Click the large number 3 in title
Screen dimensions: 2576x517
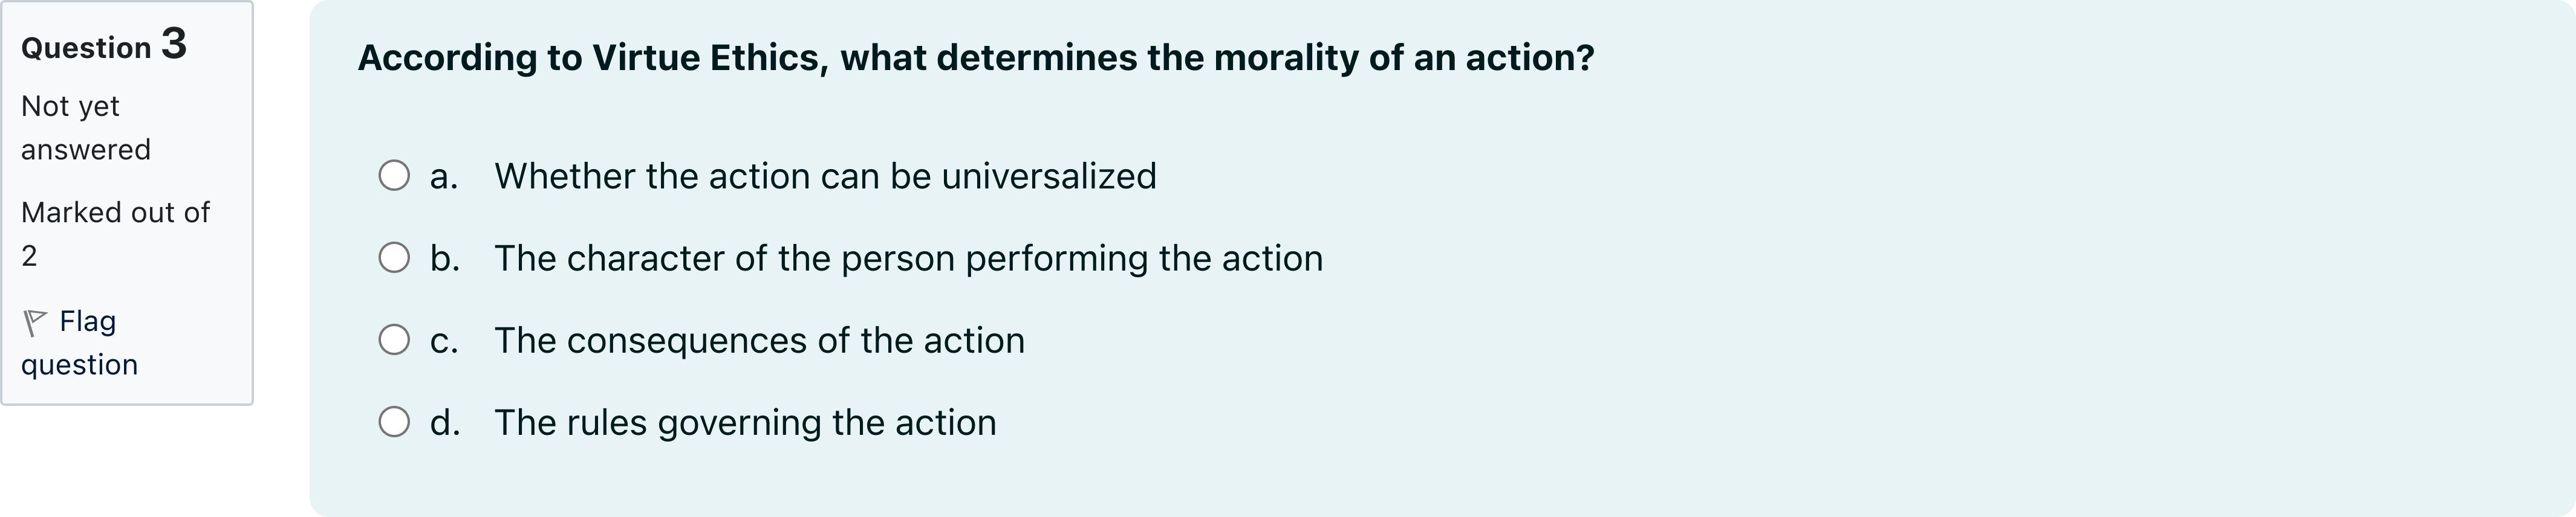[174, 44]
